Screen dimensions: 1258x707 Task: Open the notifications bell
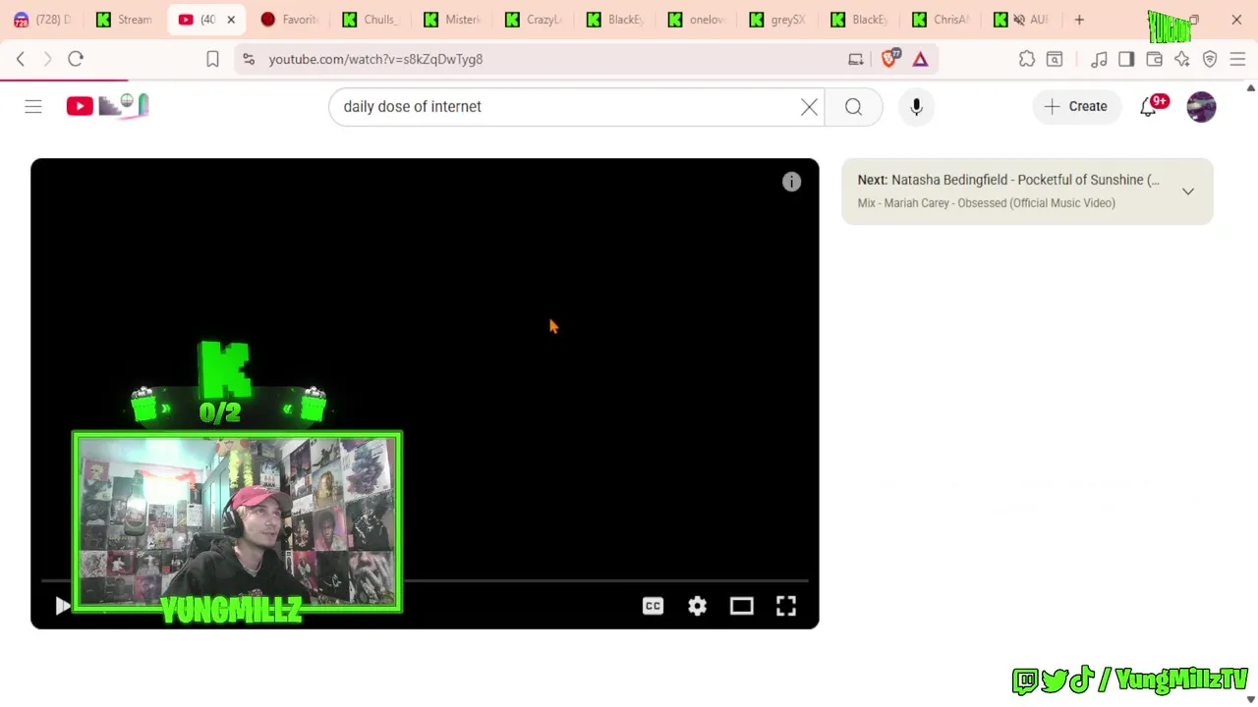[x=1148, y=106]
